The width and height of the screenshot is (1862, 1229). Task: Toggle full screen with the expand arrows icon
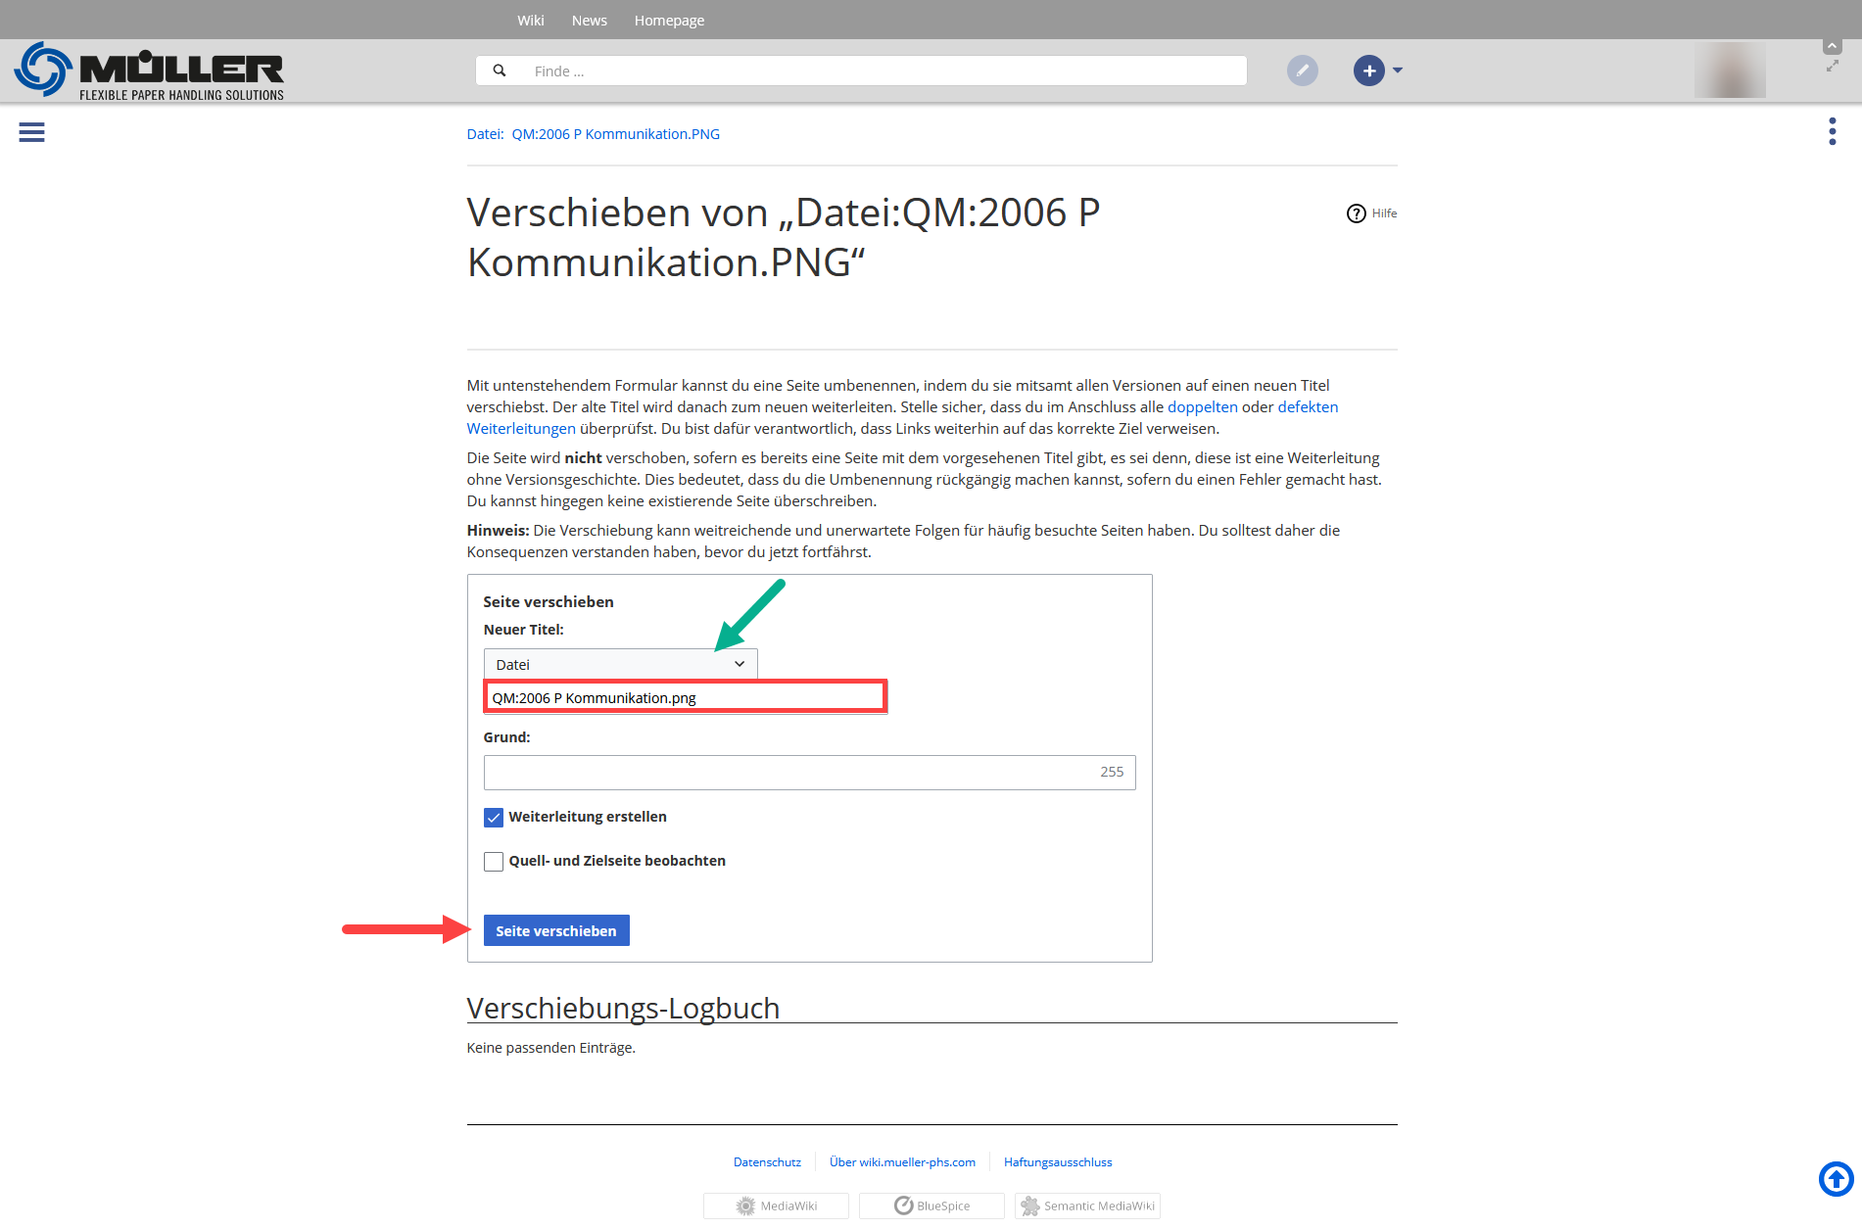pyautogui.click(x=1832, y=67)
